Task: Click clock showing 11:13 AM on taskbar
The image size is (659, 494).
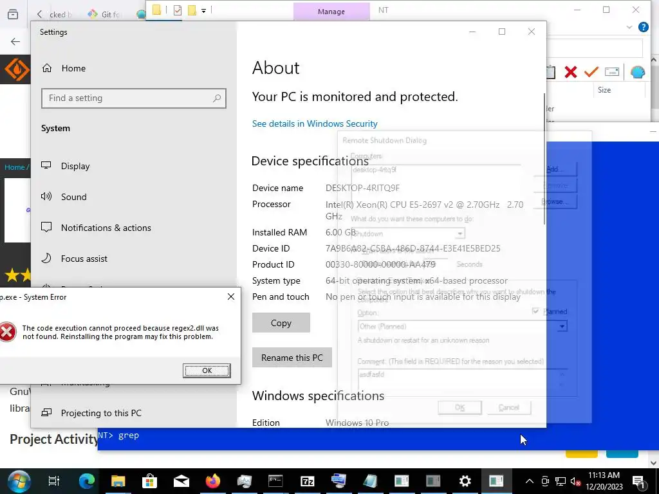Action: coord(604,481)
